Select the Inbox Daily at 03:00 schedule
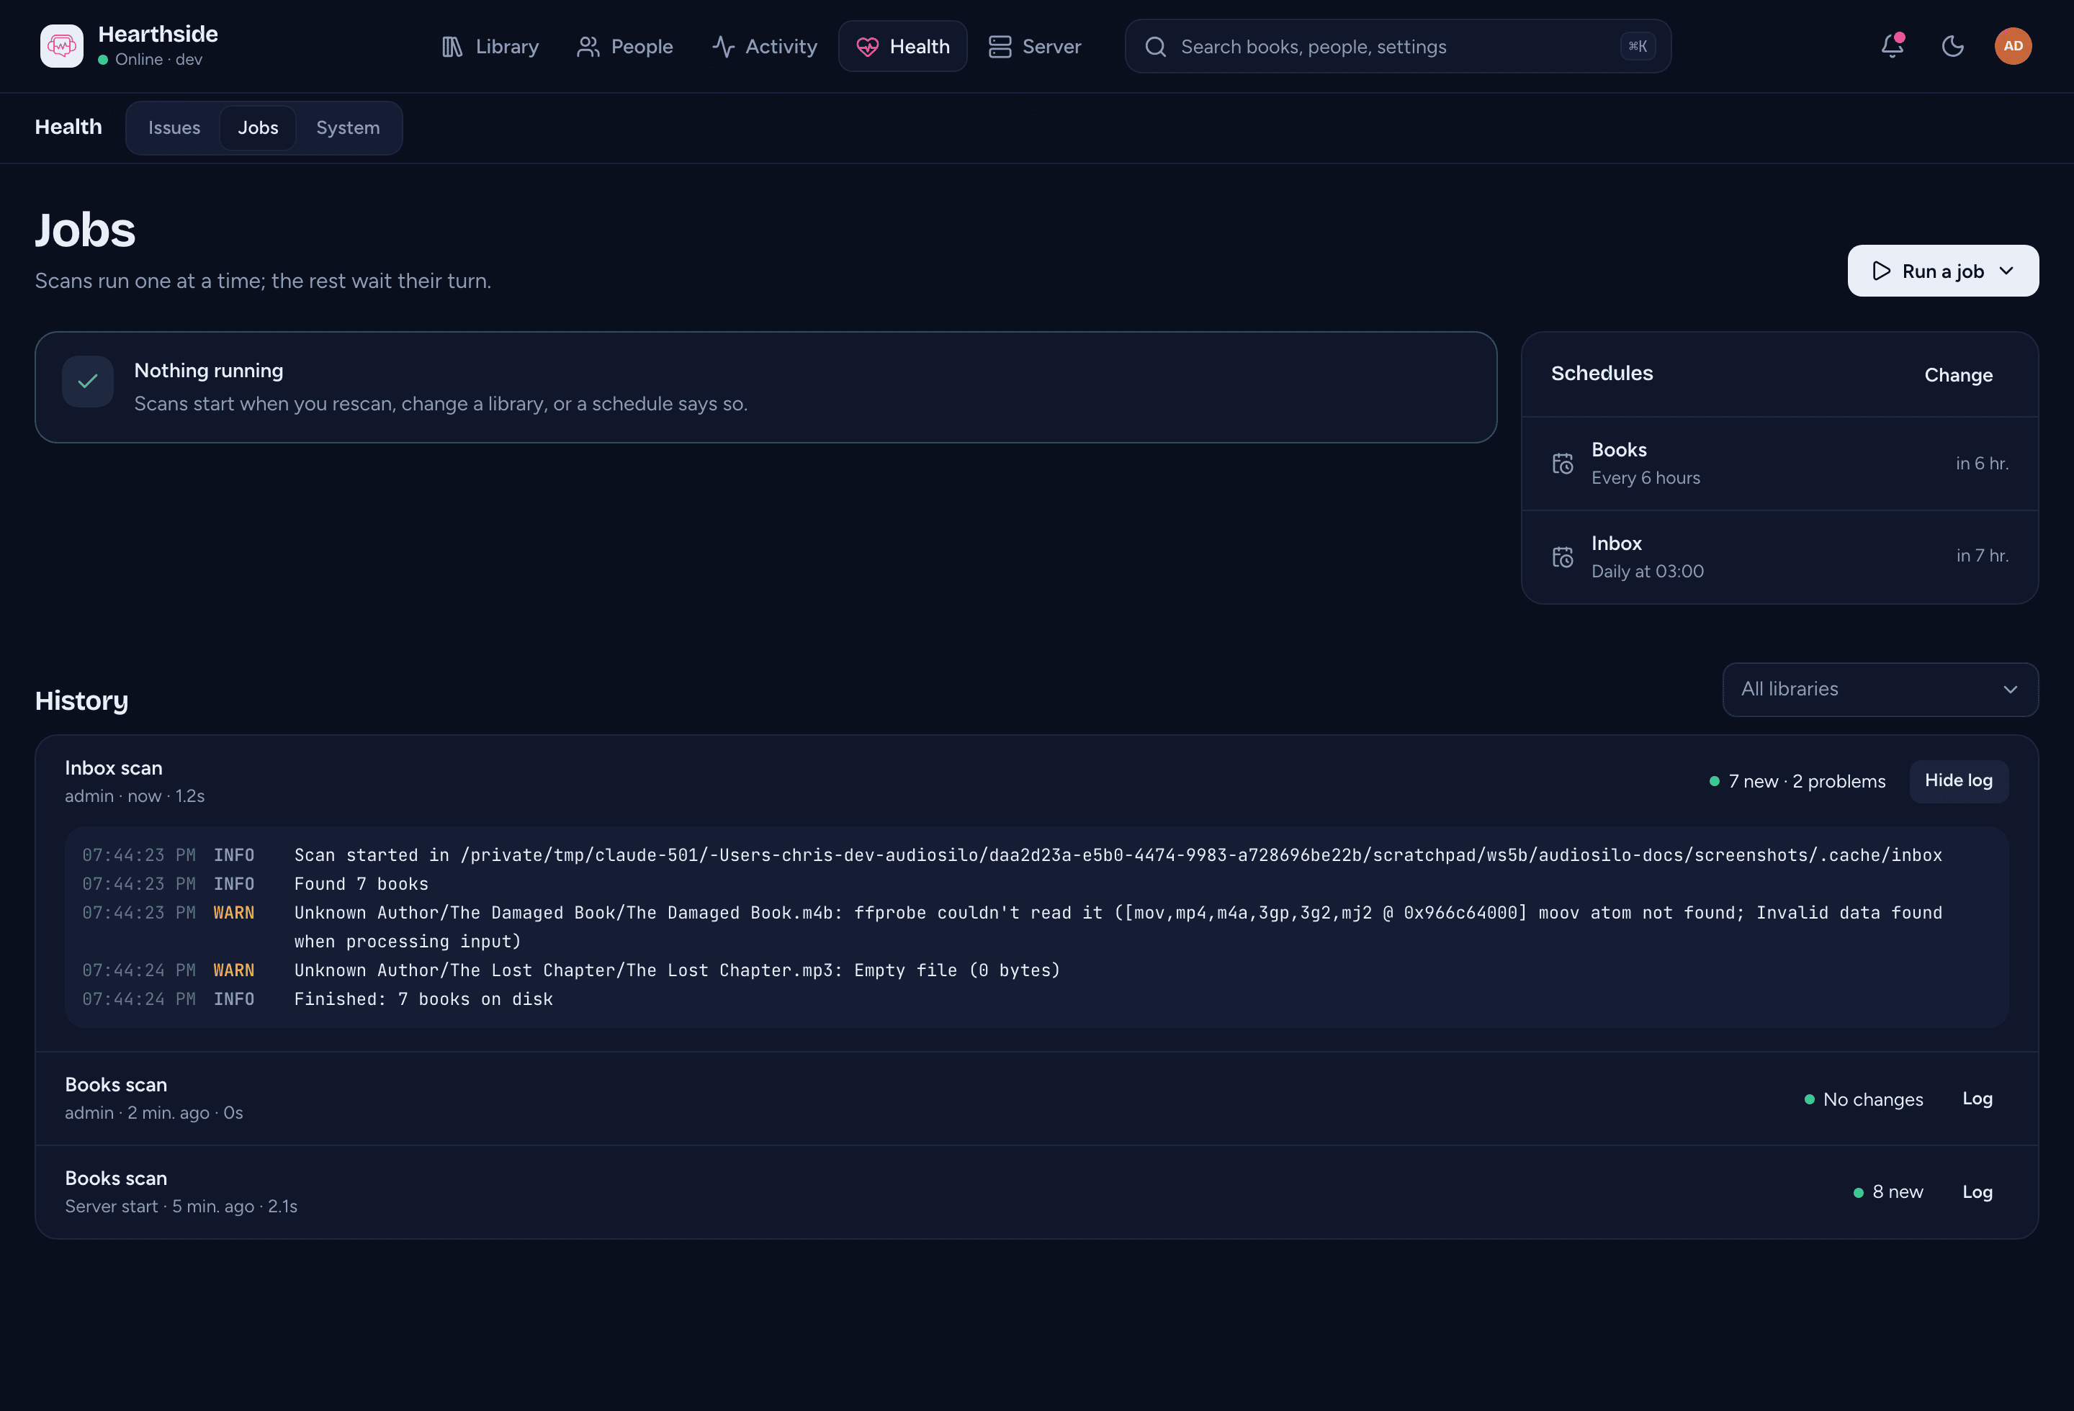 pos(1779,557)
